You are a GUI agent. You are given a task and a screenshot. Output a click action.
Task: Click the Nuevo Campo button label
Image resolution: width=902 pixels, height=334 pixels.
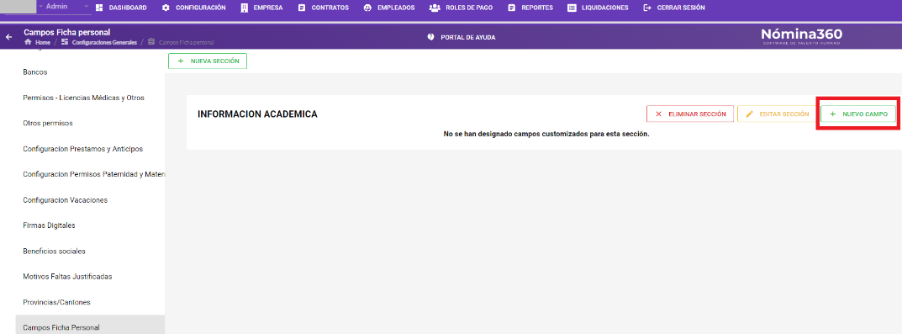[x=865, y=114]
